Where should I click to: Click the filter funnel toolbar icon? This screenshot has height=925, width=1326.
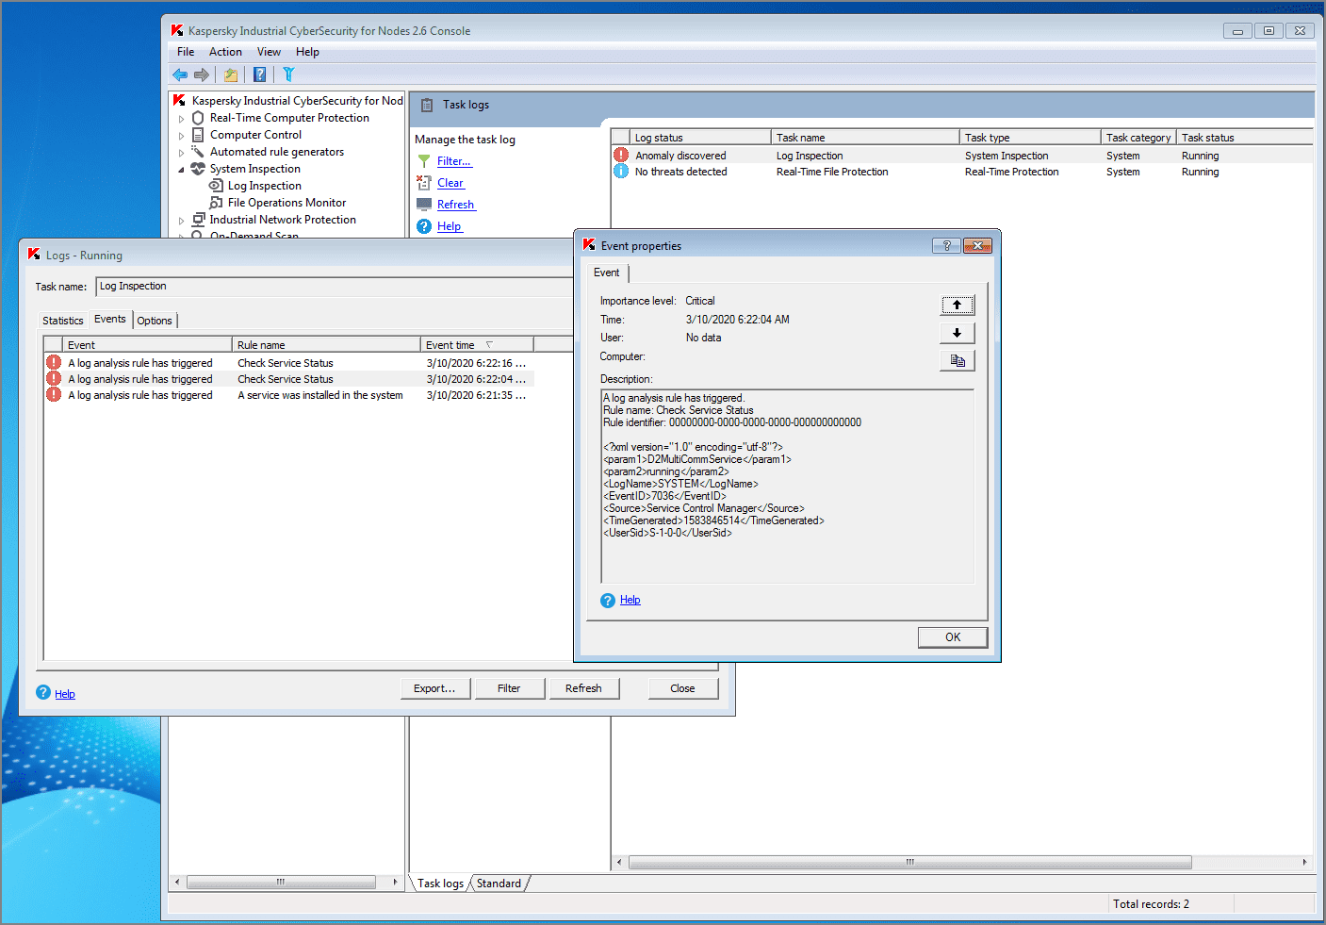tap(288, 74)
